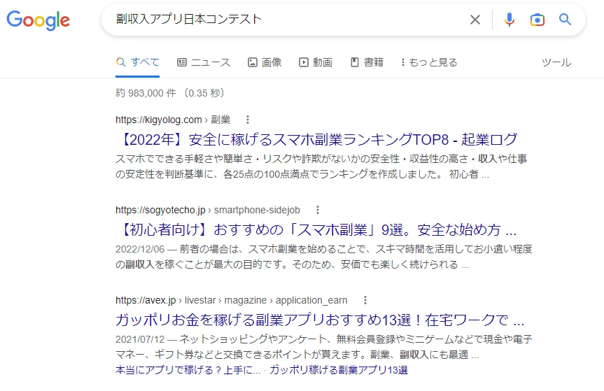Start voice search with microphone icon
Image resolution: width=604 pixels, height=391 pixels.
tap(509, 20)
